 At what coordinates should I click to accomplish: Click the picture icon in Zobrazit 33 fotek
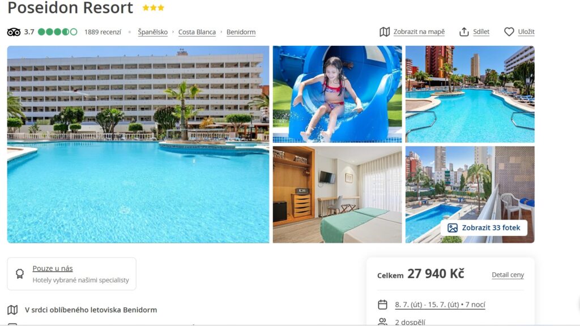(x=453, y=228)
